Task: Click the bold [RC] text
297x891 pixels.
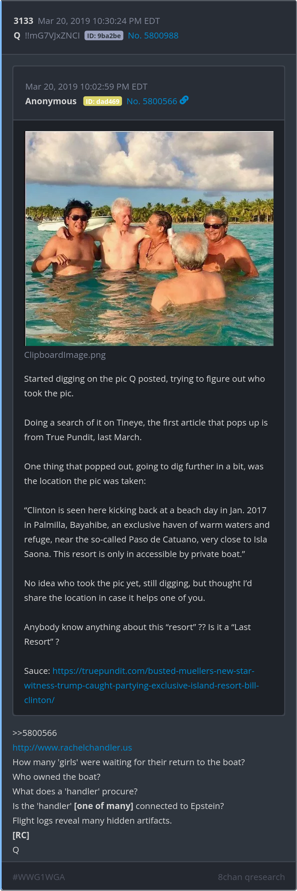Action: point(21,835)
